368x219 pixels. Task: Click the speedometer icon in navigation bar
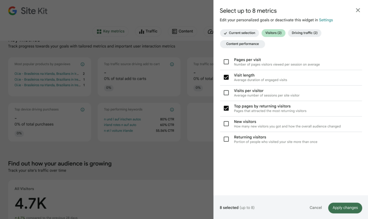point(210,31)
